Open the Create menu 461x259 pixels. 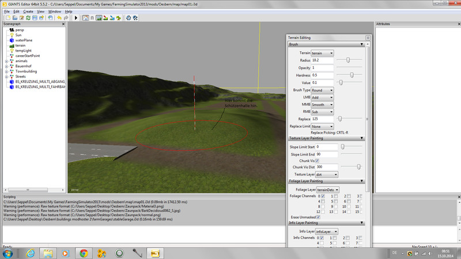tap(28, 12)
